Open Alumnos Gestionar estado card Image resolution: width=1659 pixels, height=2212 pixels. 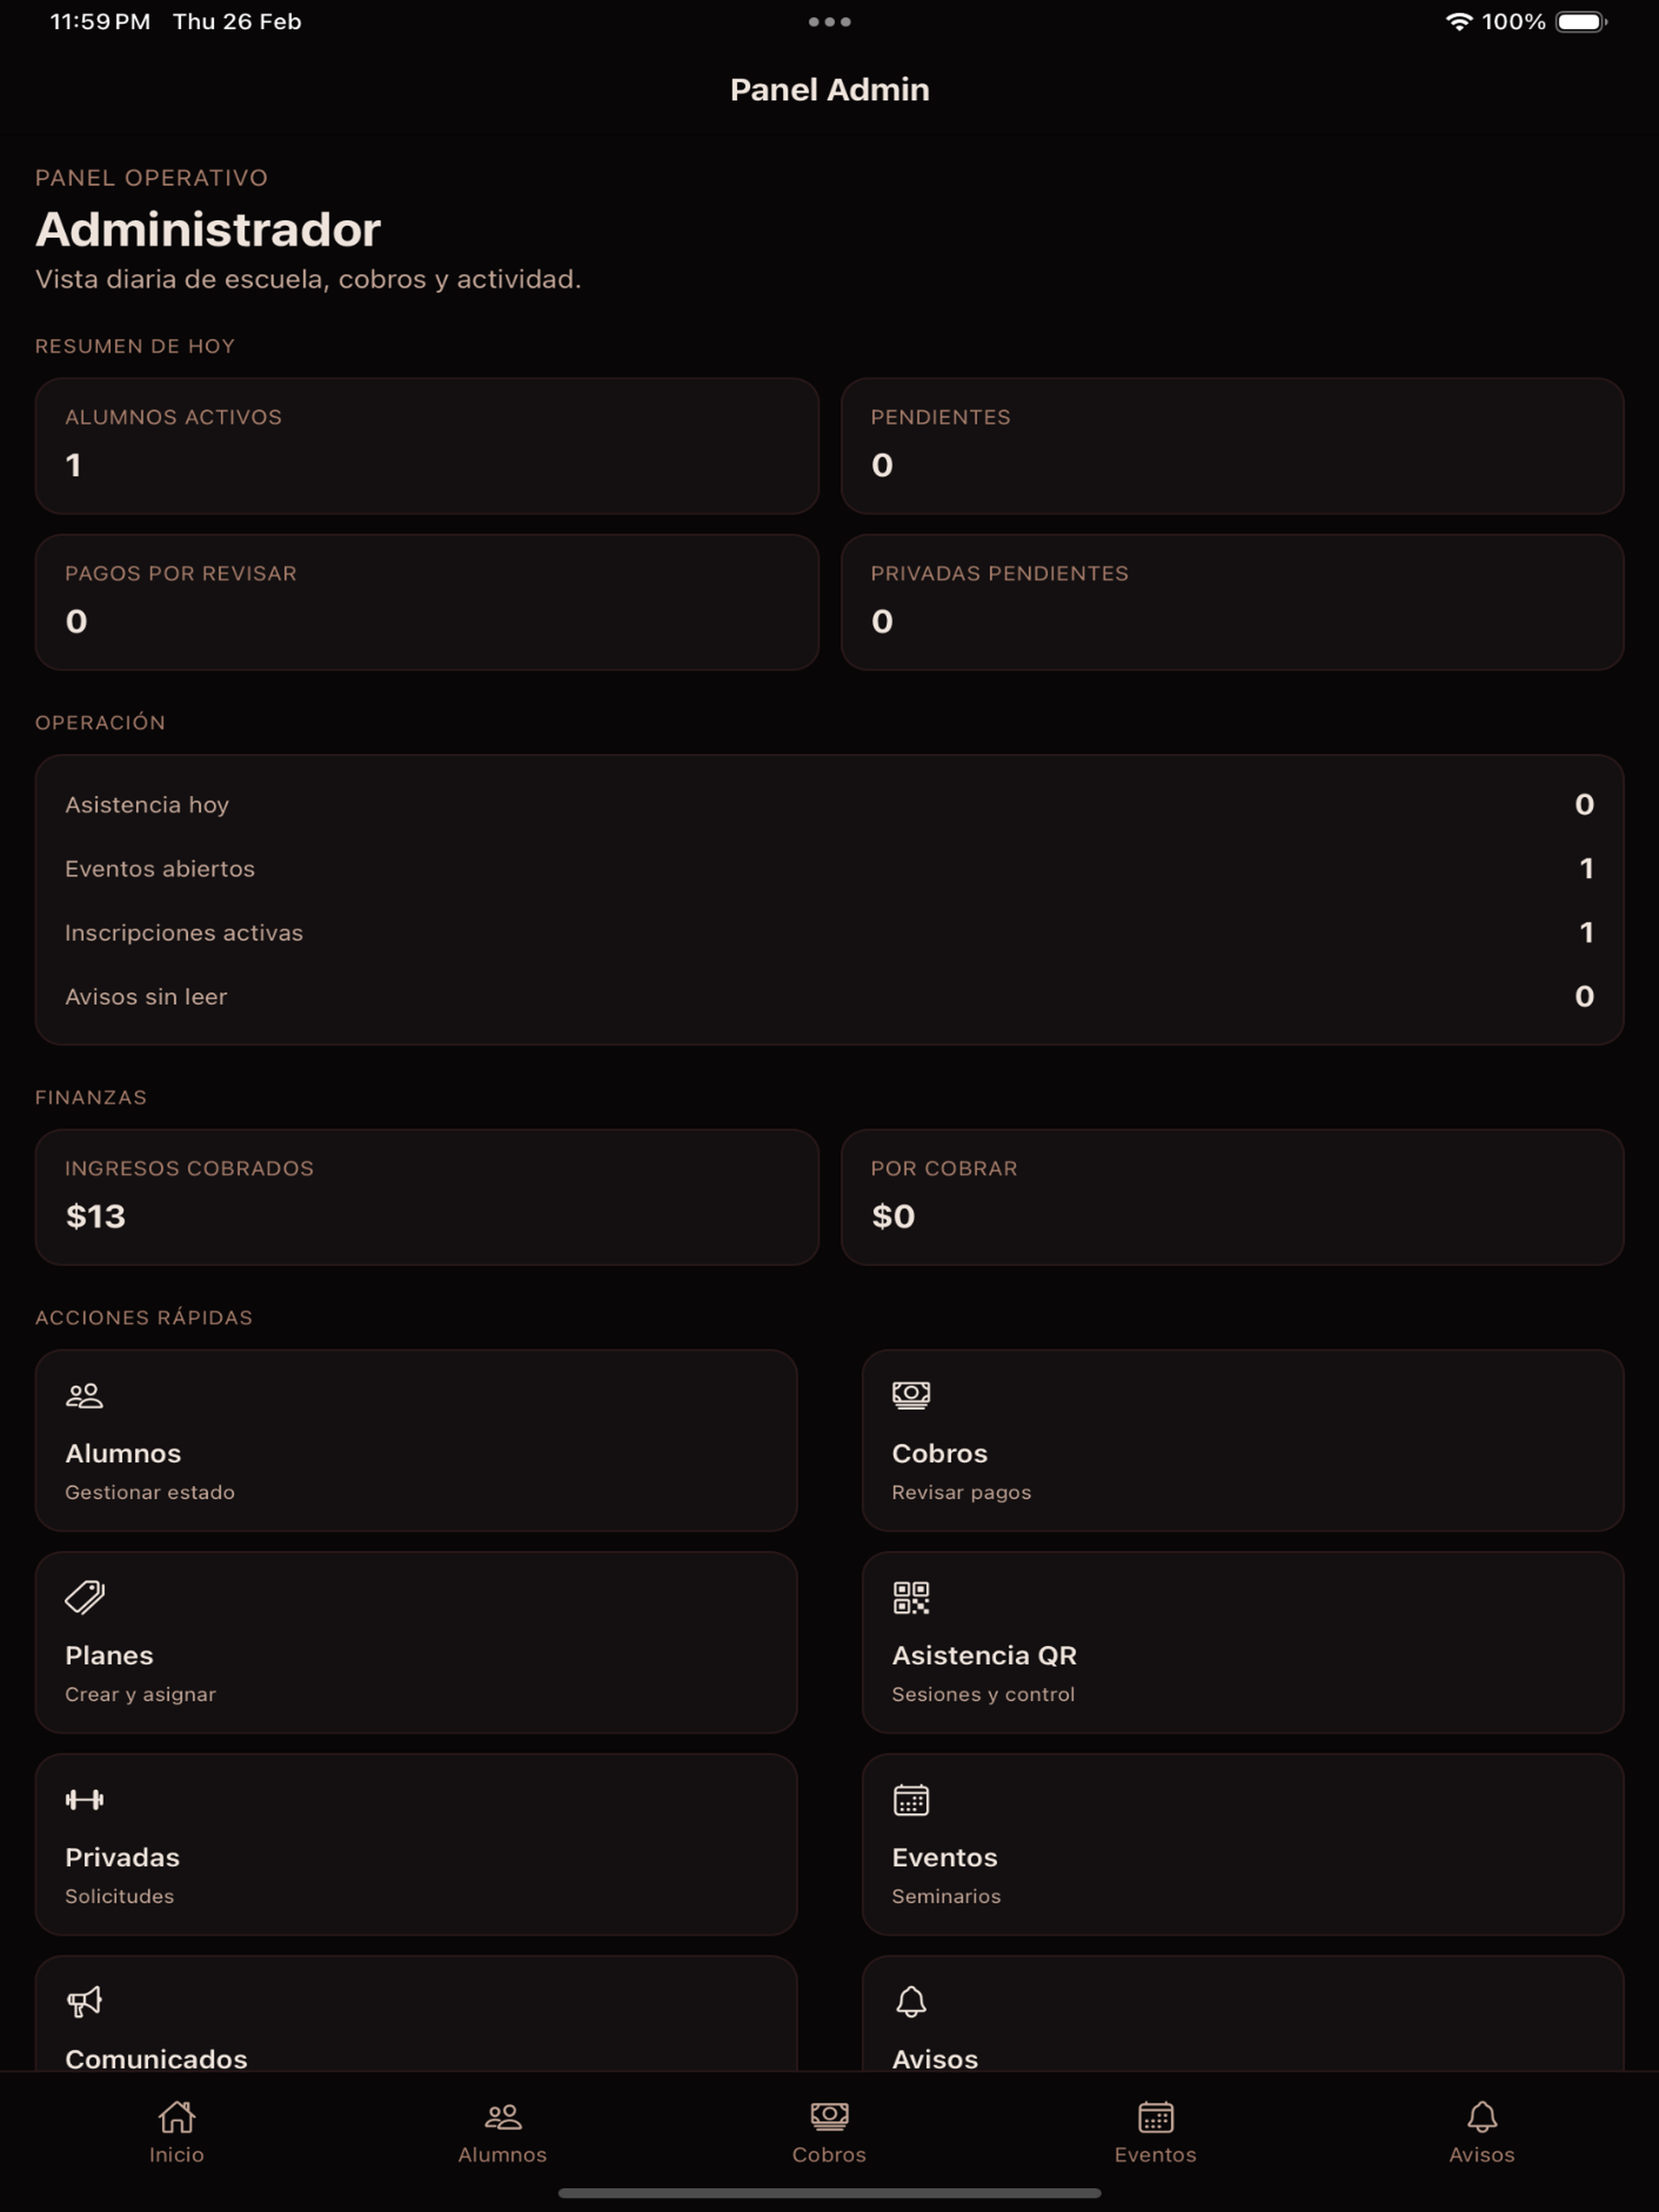point(416,1440)
